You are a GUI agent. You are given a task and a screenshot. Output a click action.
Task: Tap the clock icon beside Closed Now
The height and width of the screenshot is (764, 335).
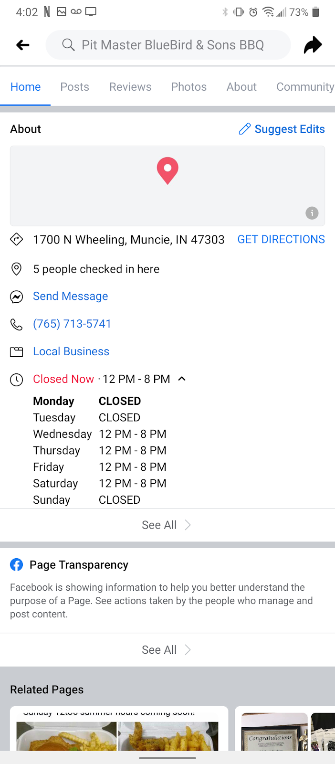pyautogui.click(x=16, y=380)
